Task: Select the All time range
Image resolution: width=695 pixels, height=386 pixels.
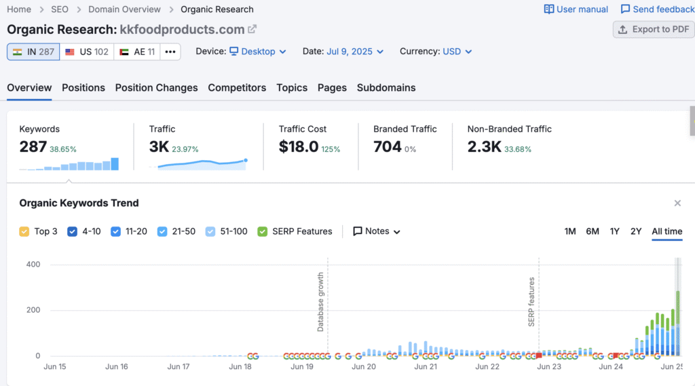Action: 667,231
